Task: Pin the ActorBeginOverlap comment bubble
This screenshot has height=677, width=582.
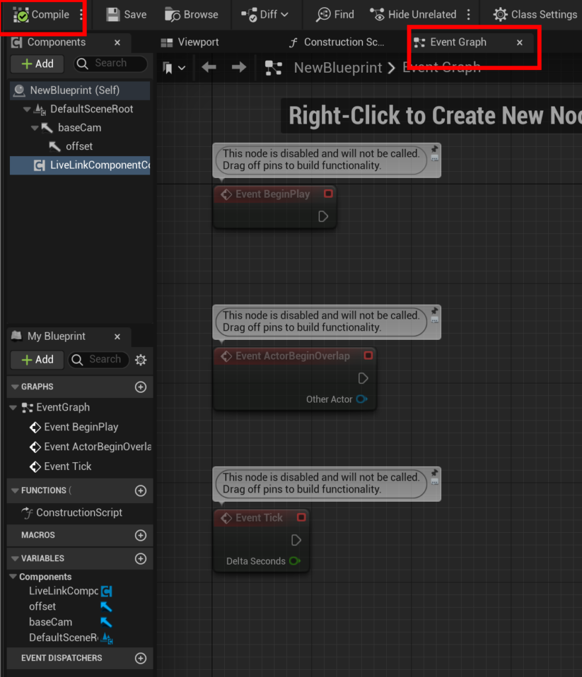Action: (x=435, y=311)
